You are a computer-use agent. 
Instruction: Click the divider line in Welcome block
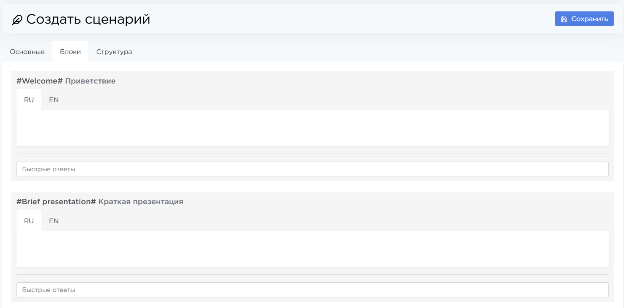tap(312, 154)
